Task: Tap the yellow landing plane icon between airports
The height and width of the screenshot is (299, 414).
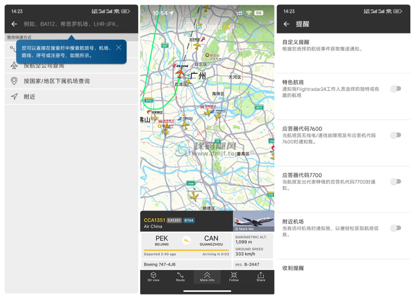Action: coord(187,240)
